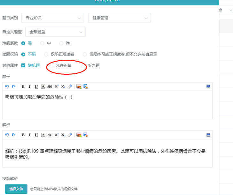Apply underline in the 解析 editor toolbar
The width and height of the screenshot is (233, 195).
coord(36,135)
